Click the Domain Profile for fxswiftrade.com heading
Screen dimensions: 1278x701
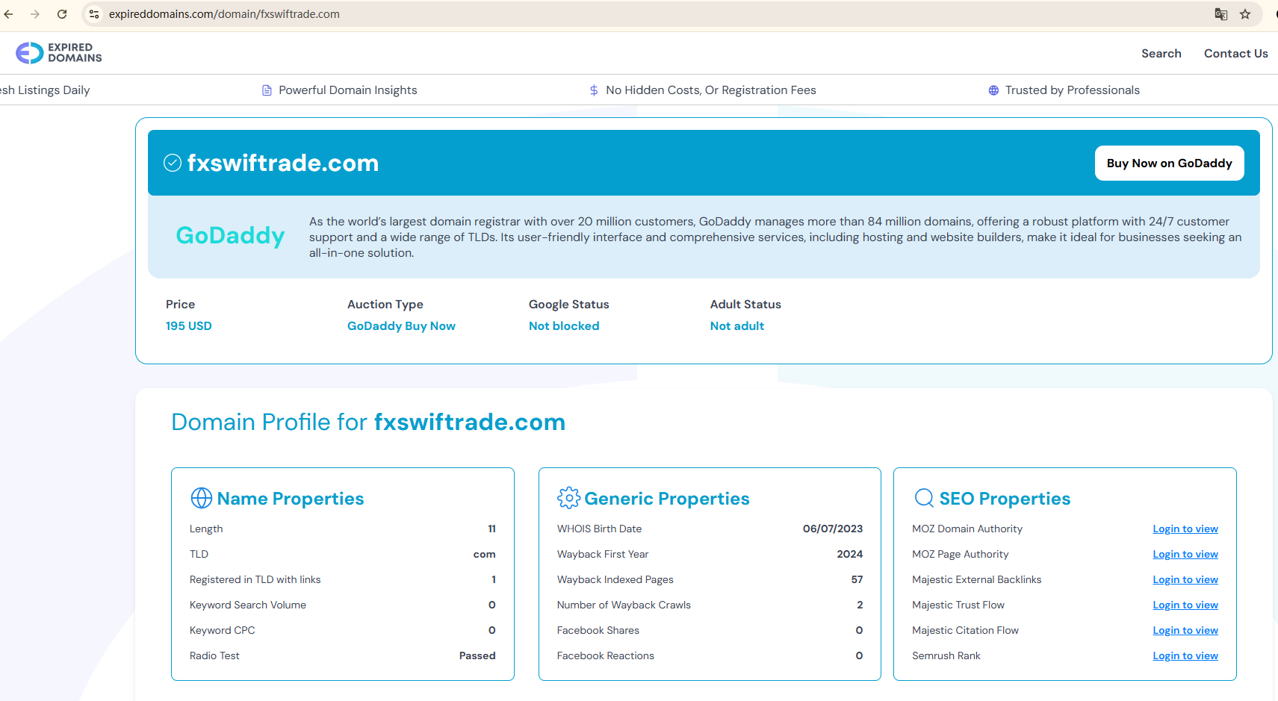point(368,423)
